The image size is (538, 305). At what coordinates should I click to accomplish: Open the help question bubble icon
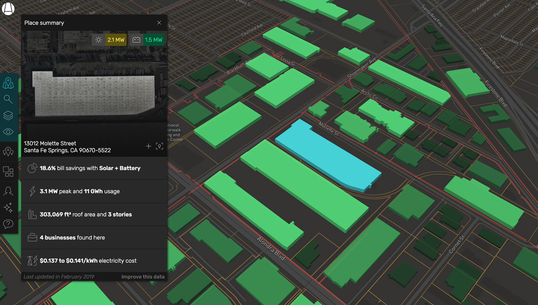pos(8,224)
